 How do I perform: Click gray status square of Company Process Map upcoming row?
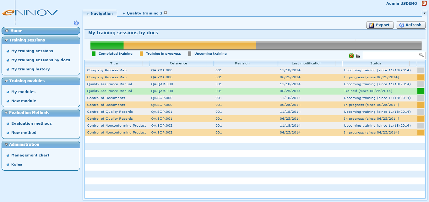click(420, 70)
